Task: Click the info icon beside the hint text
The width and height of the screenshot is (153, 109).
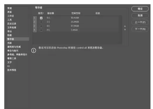Action: (34, 51)
